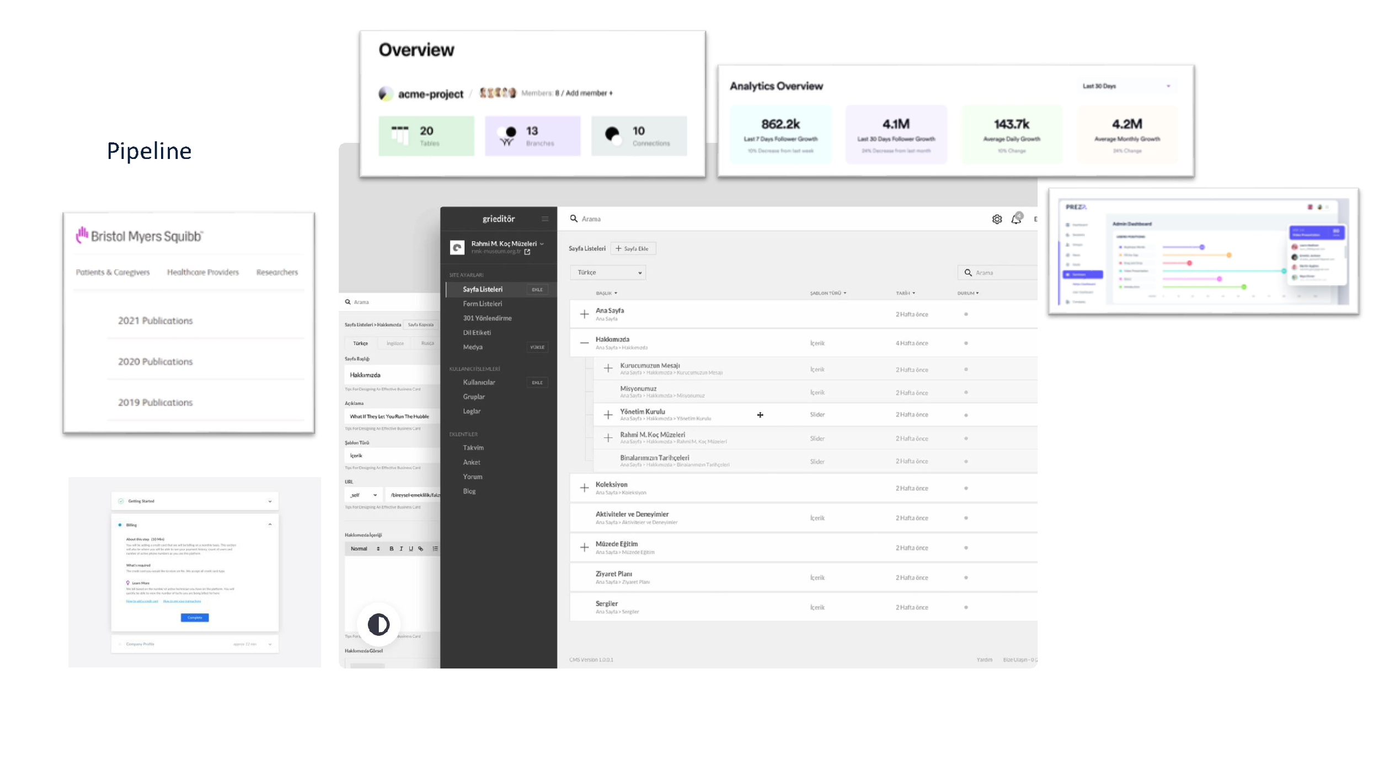Click the bold formatting icon

pos(392,549)
